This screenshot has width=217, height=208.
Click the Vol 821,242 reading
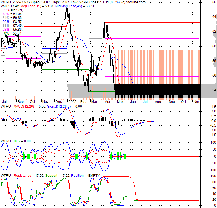coord(10,6)
